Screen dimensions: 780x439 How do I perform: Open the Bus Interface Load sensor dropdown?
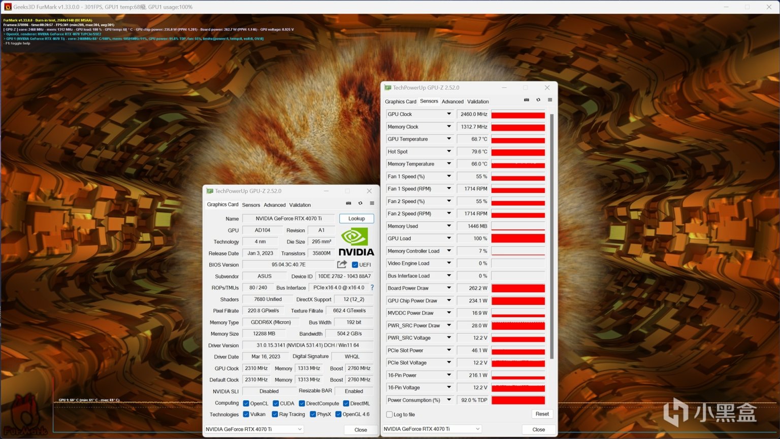(x=449, y=276)
